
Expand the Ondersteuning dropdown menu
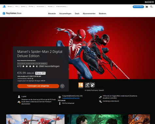[x=62, y=7]
